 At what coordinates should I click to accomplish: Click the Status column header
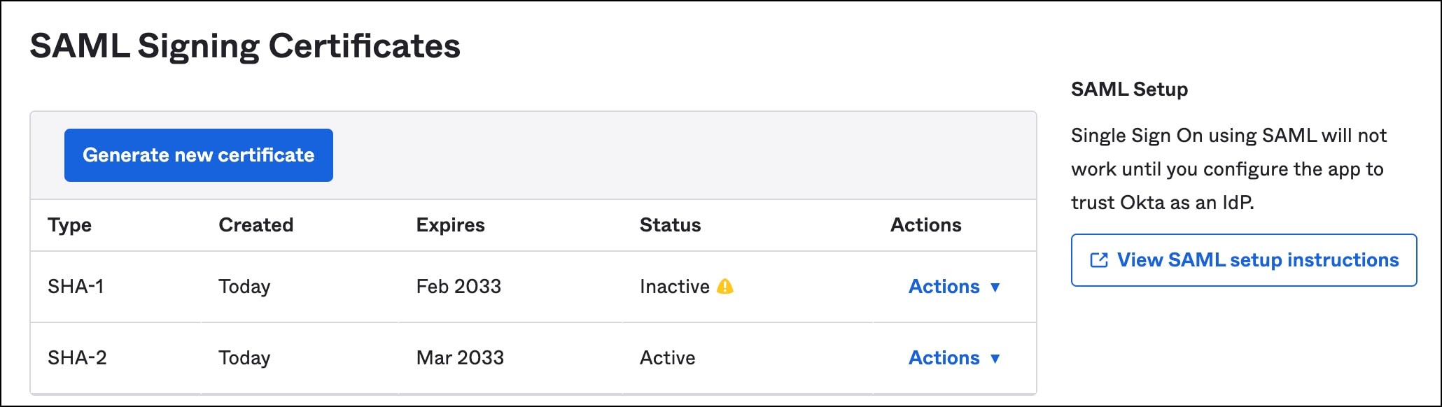(670, 224)
